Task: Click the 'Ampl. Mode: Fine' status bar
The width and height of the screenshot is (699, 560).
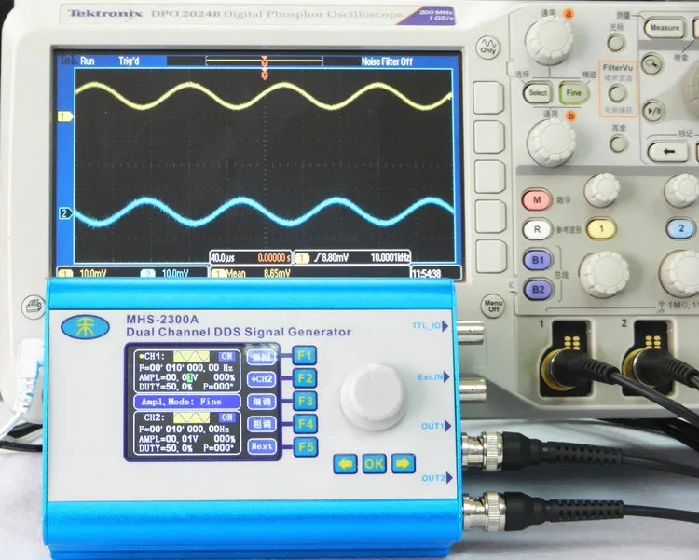Action: point(187,402)
